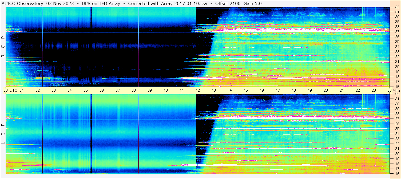Click the 16 MHz label of LCP panel
Image resolution: width=401 pixels, height=179 pixels.
tap(397, 173)
